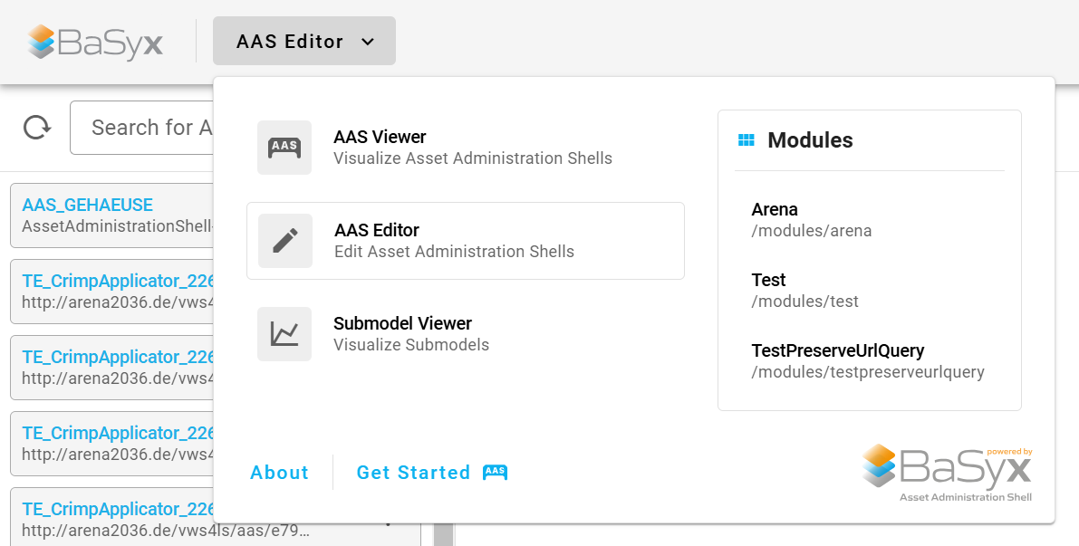Click the blue grid icon beside Modules

point(746,140)
